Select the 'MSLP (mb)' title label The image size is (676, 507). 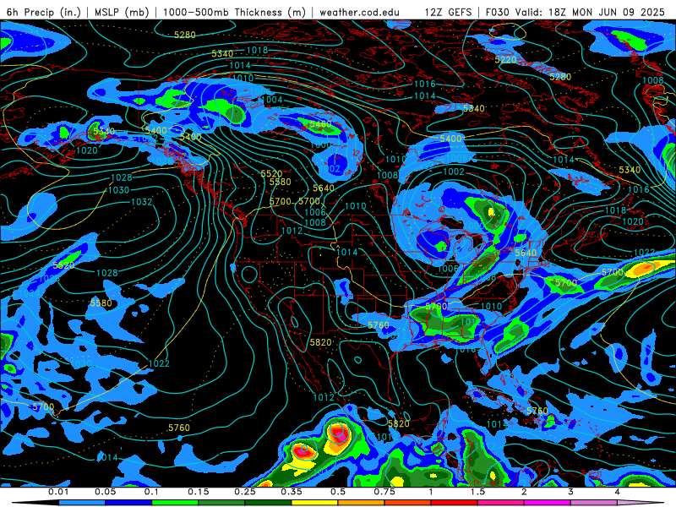pos(122,12)
